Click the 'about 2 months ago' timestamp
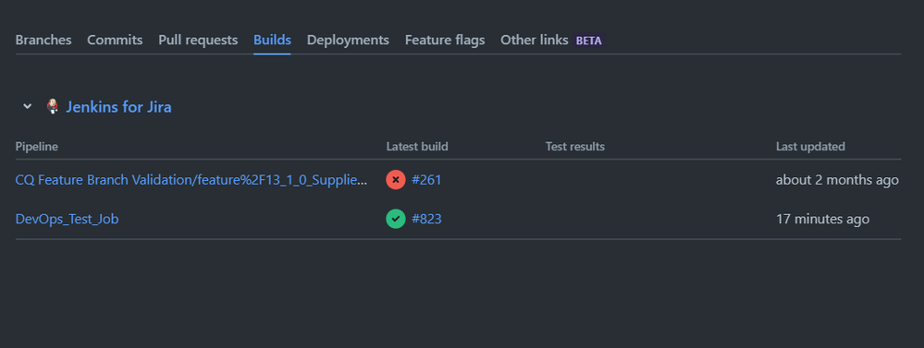The image size is (924, 348). click(837, 180)
